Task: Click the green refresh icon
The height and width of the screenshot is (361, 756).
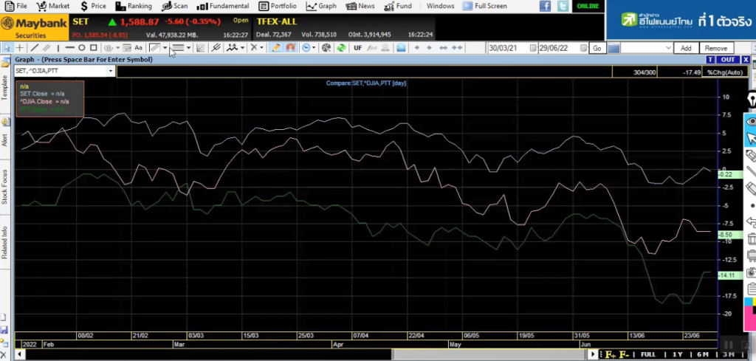Action: [x=341, y=48]
